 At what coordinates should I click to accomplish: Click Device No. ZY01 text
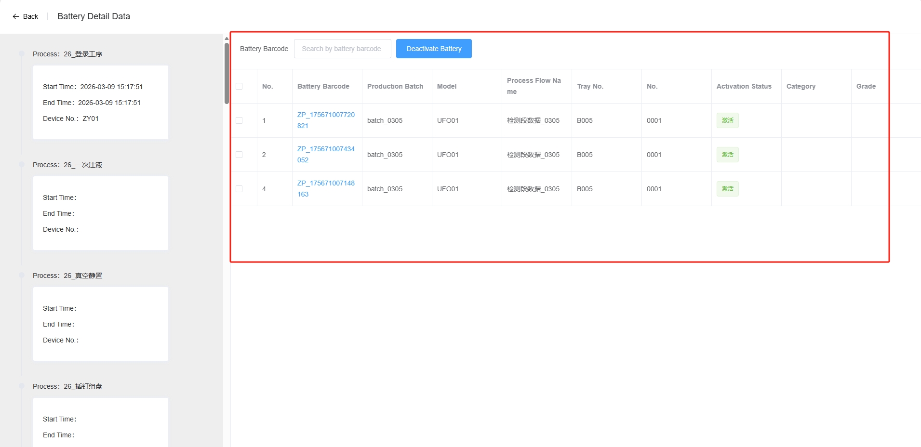[71, 118]
